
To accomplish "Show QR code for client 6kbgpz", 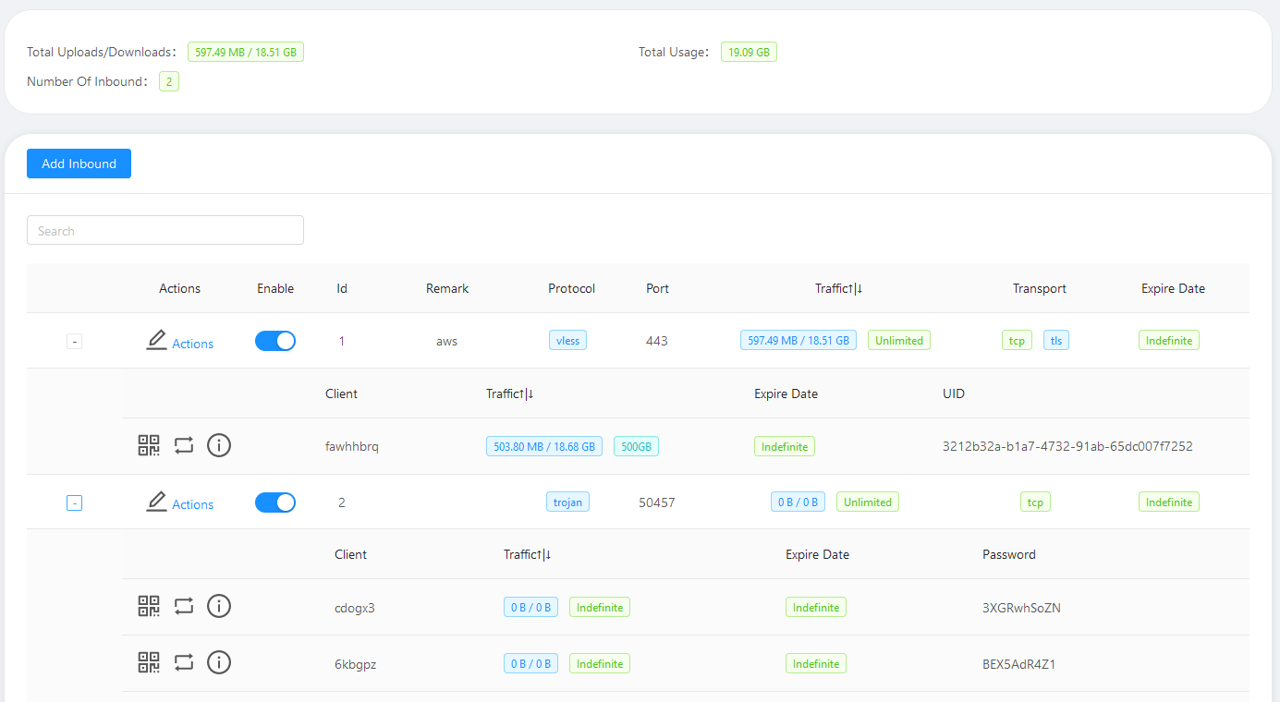I will click(149, 662).
